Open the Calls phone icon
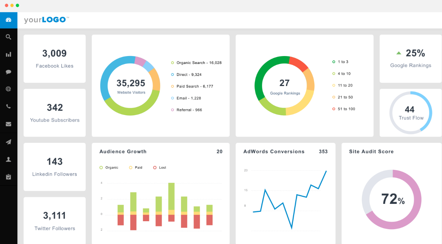Viewport: 442px width, 244px height. click(x=8, y=106)
